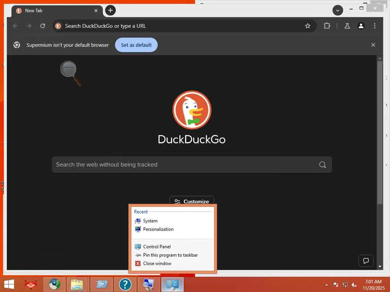Open the Extensions puzzle icon
Image resolution: width=390 pixels, height=292 pixels.
tap(327, 26)
